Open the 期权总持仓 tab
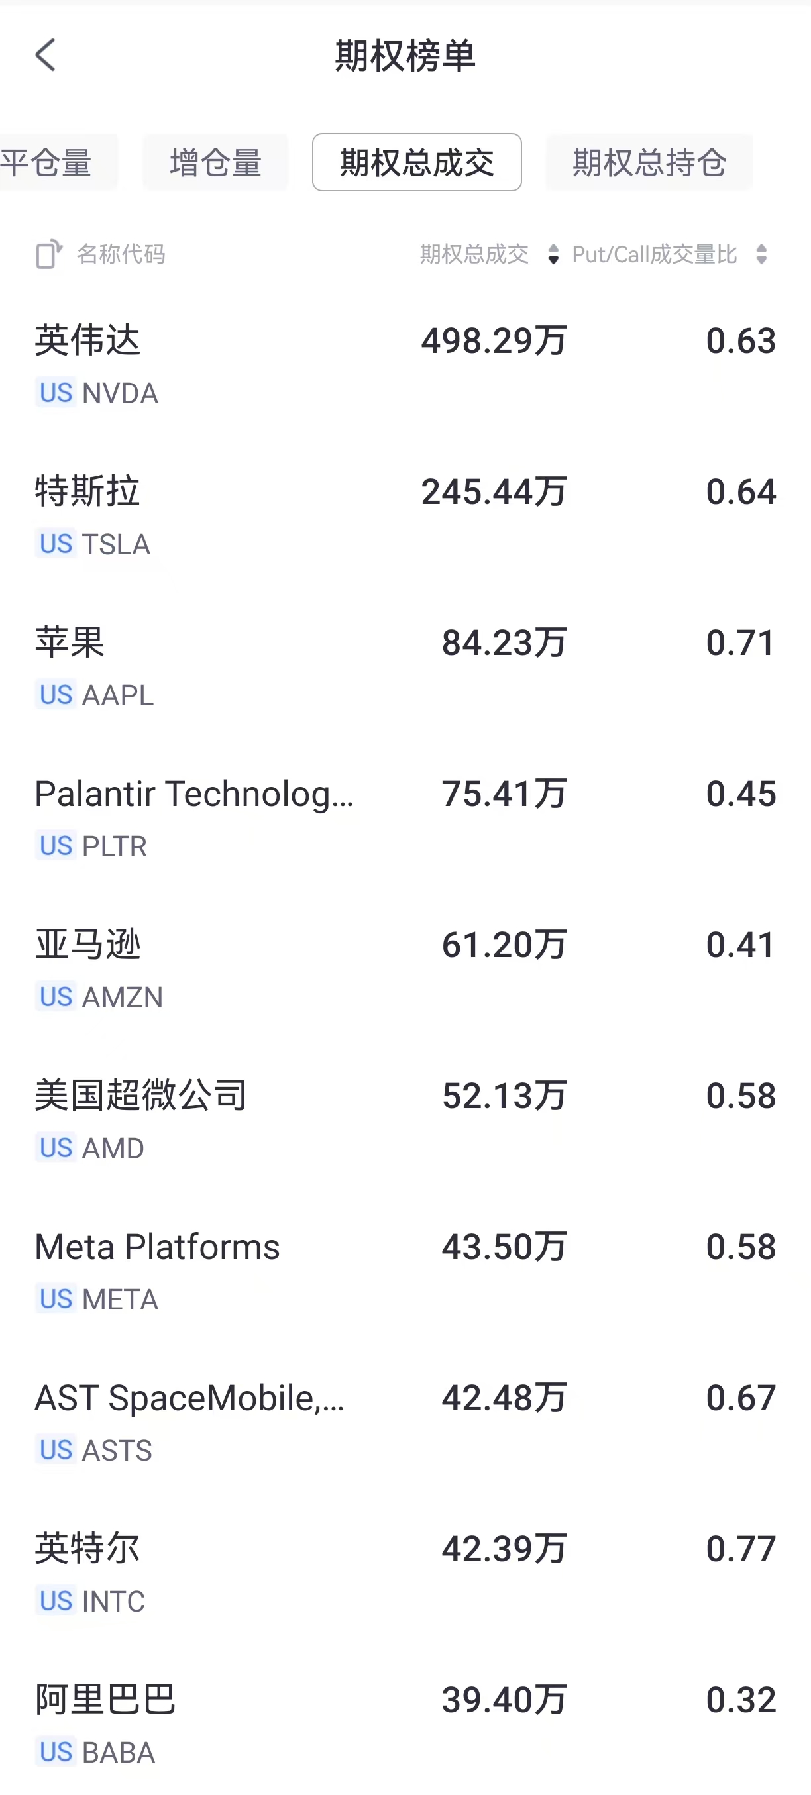Screen dimensions: 811x1795 (x=649, y=162)
